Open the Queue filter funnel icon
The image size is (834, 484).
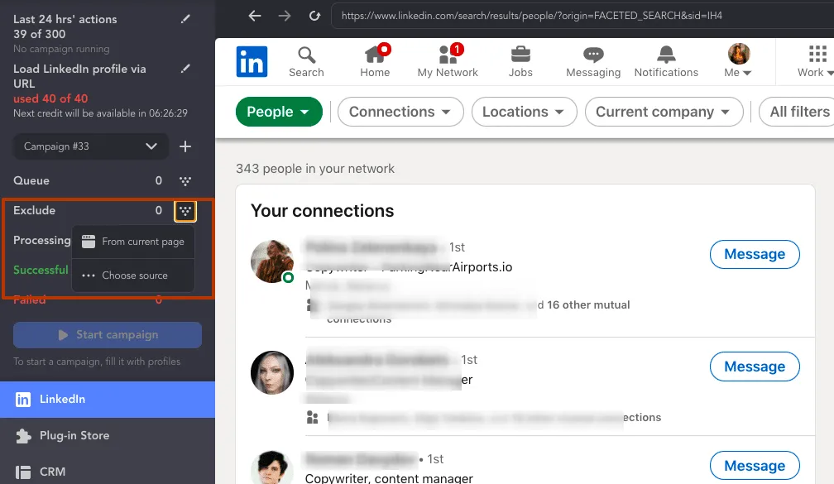pos(185,181)
